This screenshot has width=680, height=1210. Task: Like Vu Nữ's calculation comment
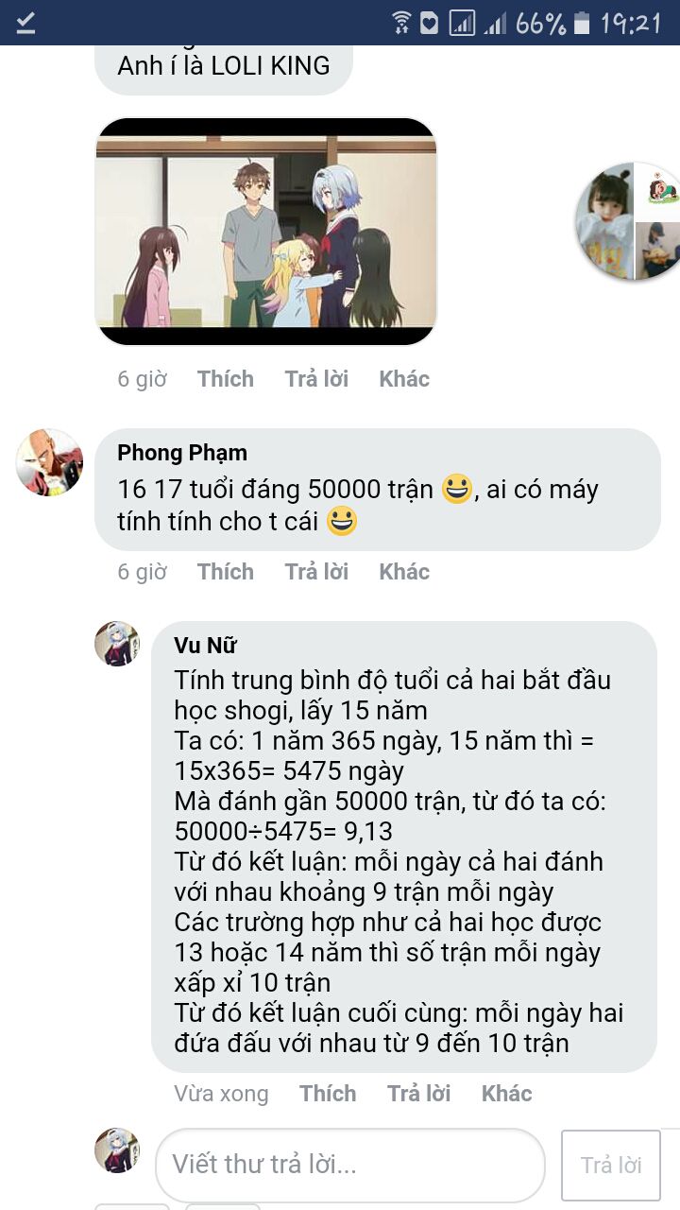point(328,1094)
